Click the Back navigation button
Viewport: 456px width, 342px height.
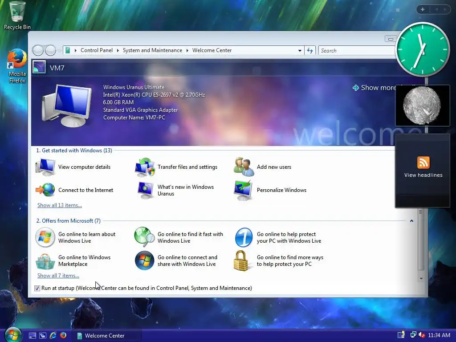pos(38,51)
